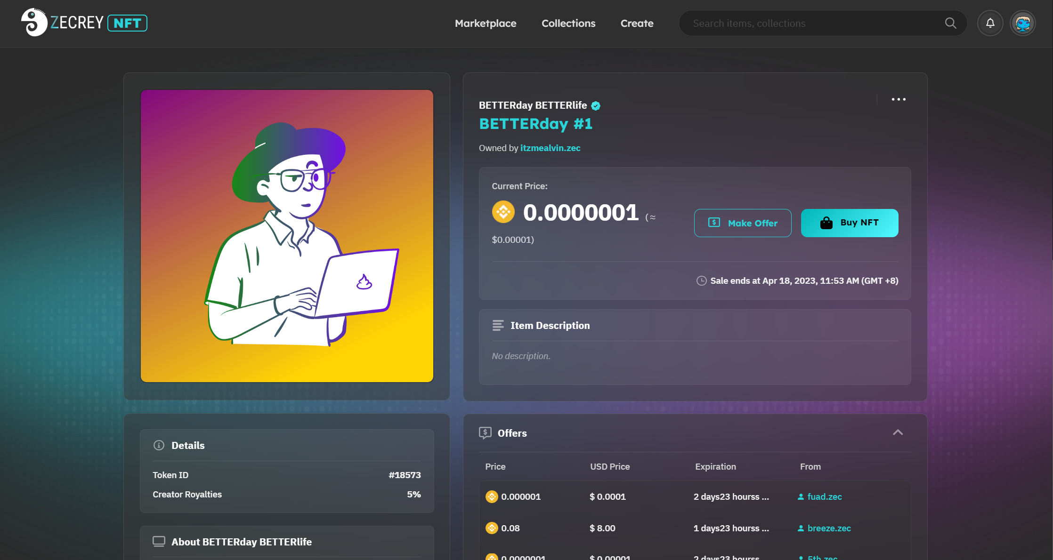Click the BETTERday #1 NFT artwork

tap(287, 236)
